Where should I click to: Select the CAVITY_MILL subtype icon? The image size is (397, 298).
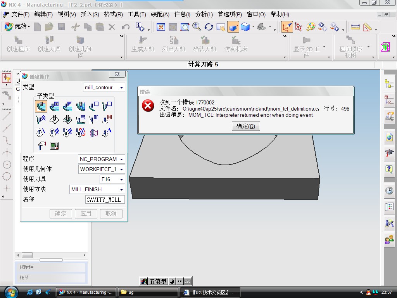click(41, 106)
